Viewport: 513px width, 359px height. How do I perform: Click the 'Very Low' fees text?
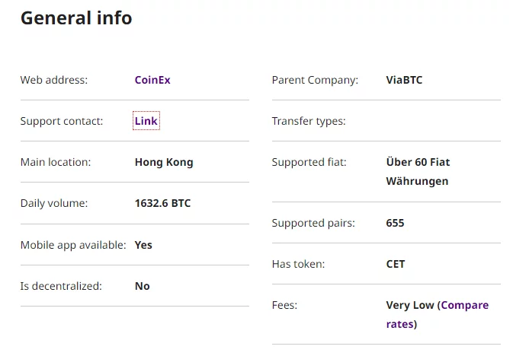(x=410, y=305)
